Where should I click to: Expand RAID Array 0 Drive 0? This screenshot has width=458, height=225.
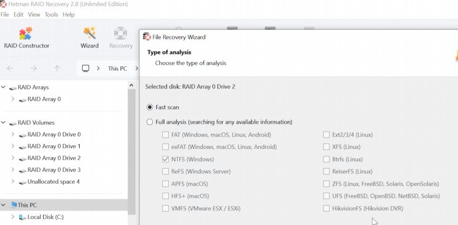[13, 135]
